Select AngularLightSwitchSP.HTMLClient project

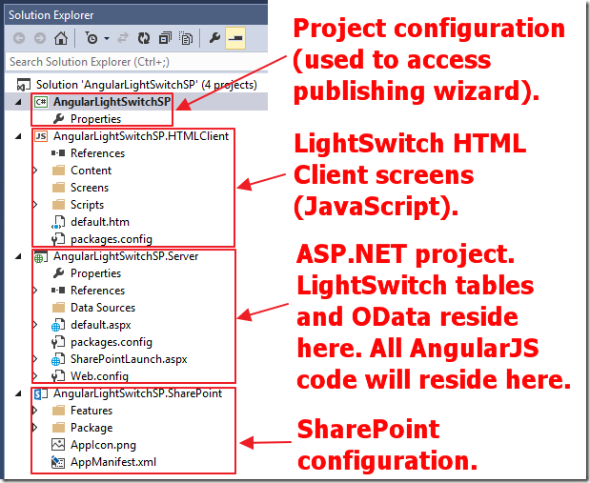pyautogui.click(x=141, y=136)
